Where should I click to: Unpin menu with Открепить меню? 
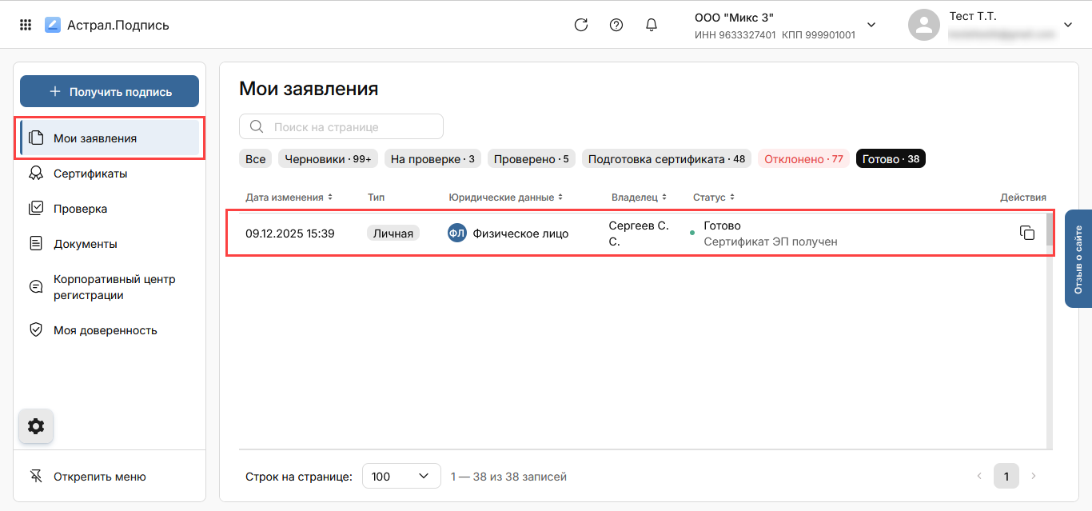click(99, 477)
